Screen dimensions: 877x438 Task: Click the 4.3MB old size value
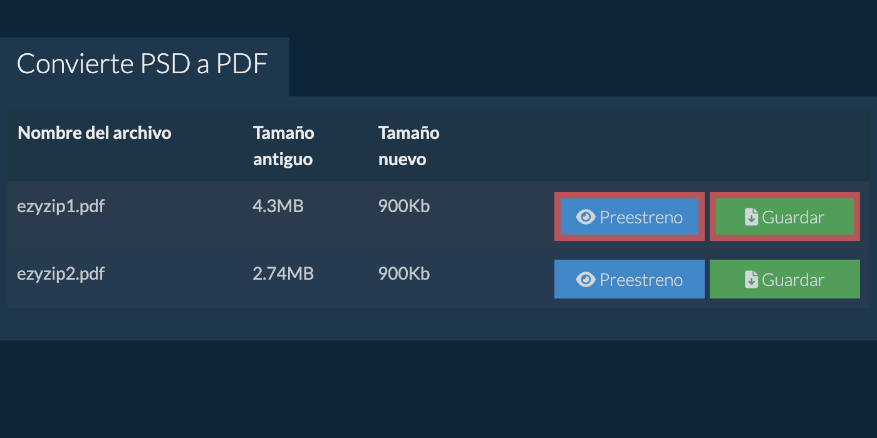click(x=278, y=206)
